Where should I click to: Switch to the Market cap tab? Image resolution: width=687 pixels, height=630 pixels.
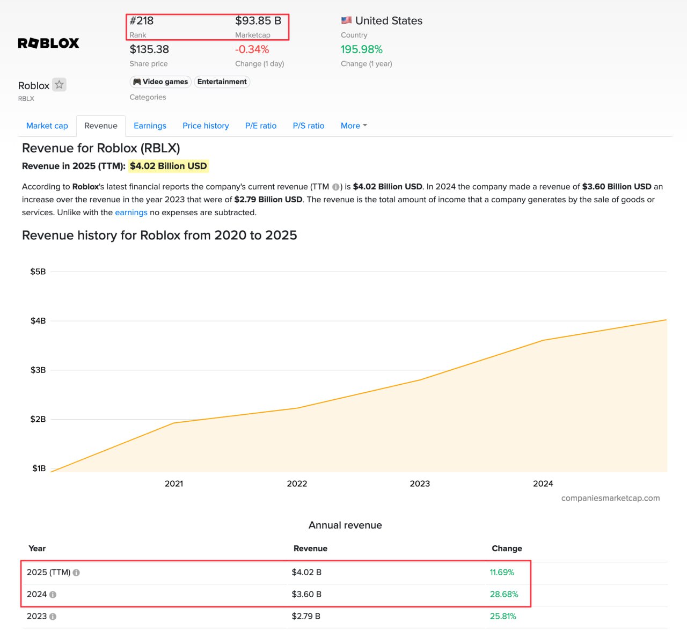(x=47, y=126)
